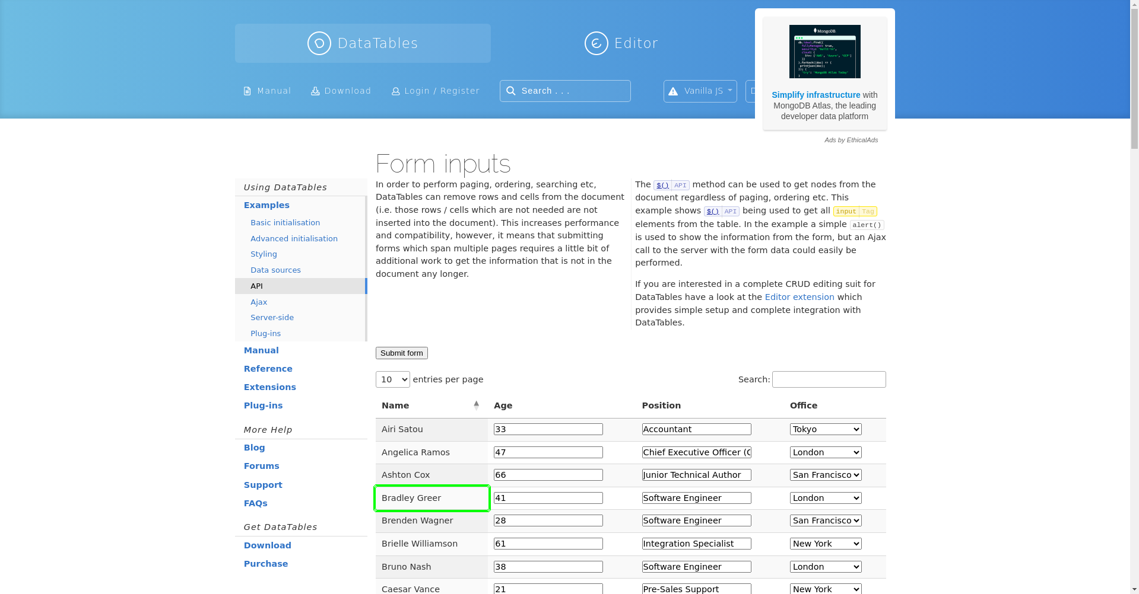
Task: Click the page vertical scrollbar
Action: (1134, 296)
